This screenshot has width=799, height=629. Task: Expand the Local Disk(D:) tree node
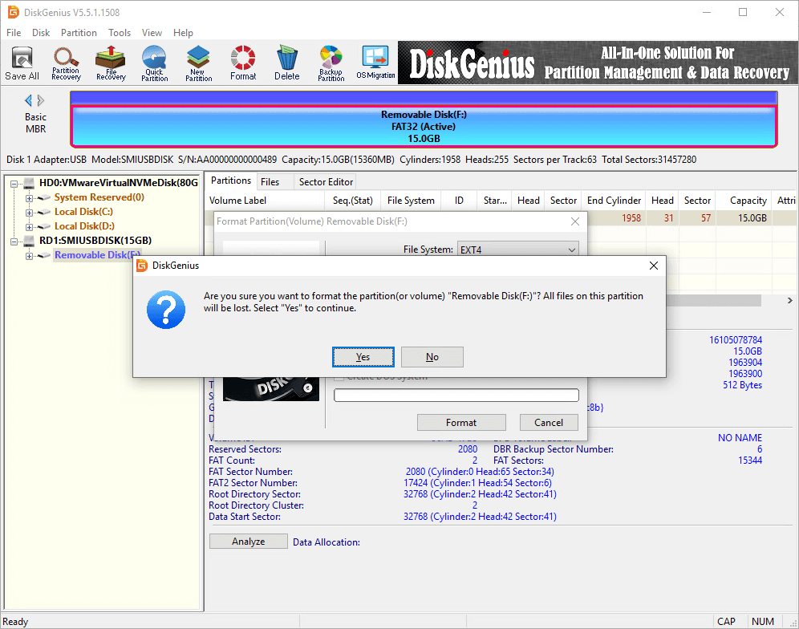(x=29, y=227)
